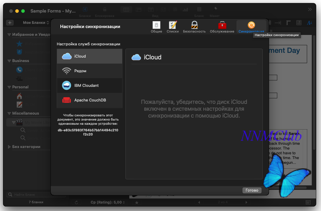Collapse the Избранное и Уведо... section
321x211 pixels.
coord(9,35)
